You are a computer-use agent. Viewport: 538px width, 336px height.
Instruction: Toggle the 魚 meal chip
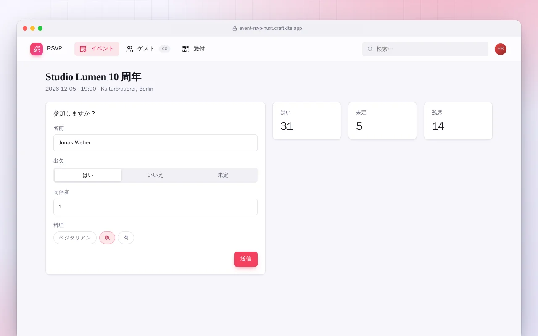tap(107, 238)
